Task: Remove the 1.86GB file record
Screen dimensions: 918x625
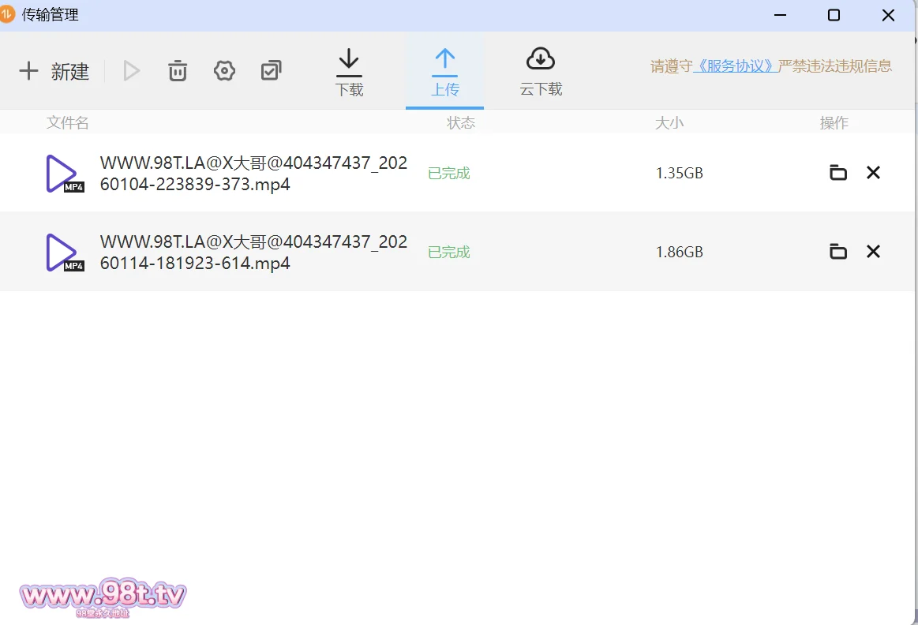Action: coord(873,252)
